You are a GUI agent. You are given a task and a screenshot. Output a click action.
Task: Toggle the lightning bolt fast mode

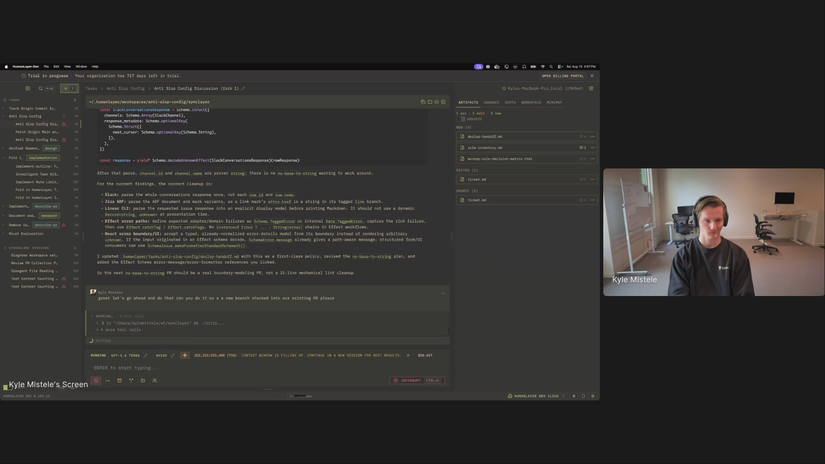pos(185,355)
